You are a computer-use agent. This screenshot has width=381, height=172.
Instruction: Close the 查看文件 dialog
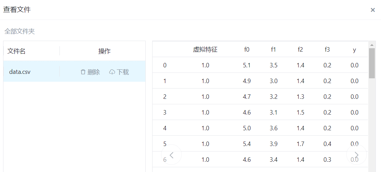tap(373, 10)
